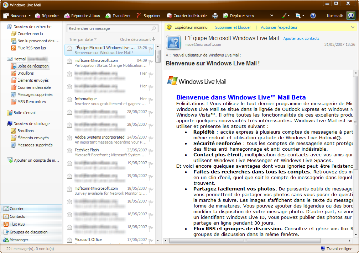Open the Nouveau dropdown arrow

pos(30,16)
